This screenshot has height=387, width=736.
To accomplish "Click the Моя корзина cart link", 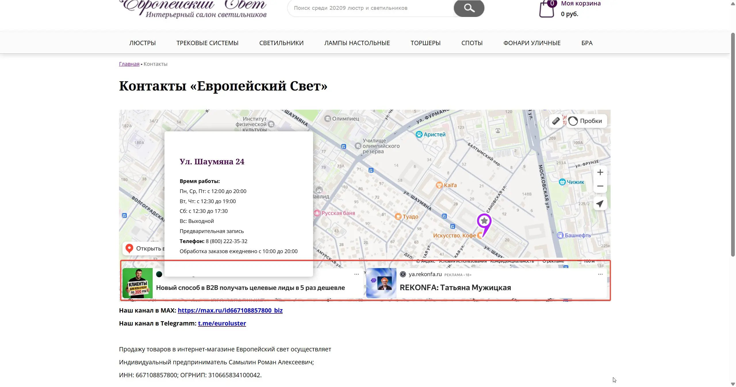I will (x=581, y=3).
